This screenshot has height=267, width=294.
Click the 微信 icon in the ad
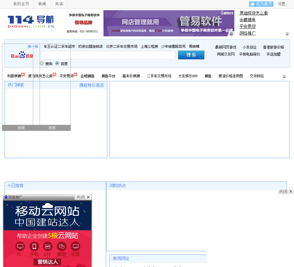(x=62, y=246)
